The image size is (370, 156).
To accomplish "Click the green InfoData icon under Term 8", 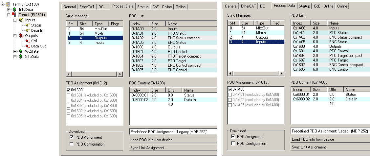I will tap(15, 9).
